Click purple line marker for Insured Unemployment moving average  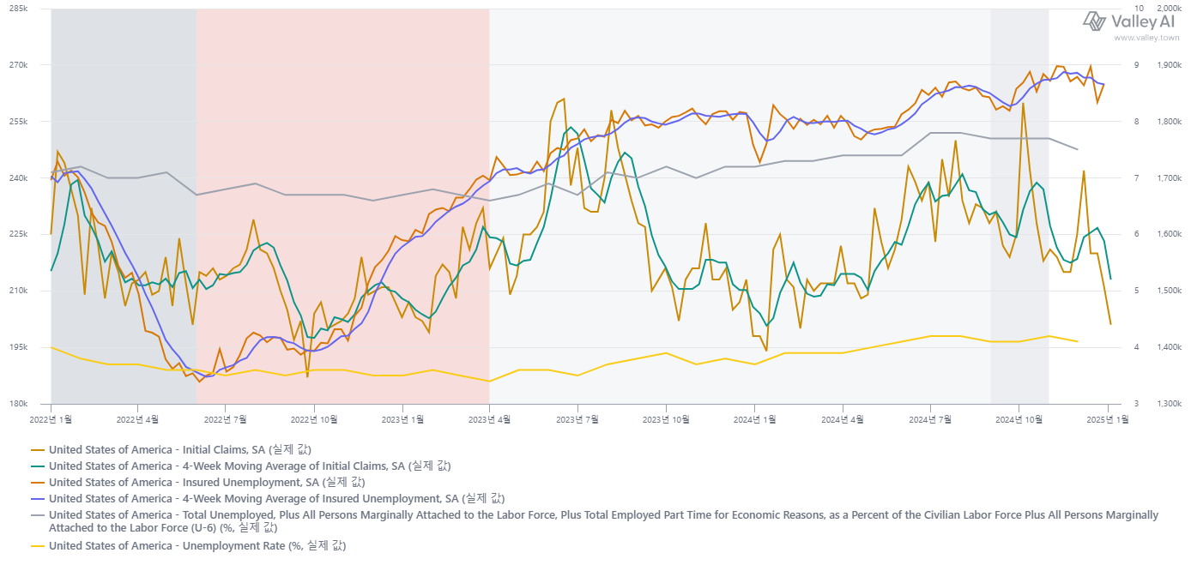(x=38, y=498)
